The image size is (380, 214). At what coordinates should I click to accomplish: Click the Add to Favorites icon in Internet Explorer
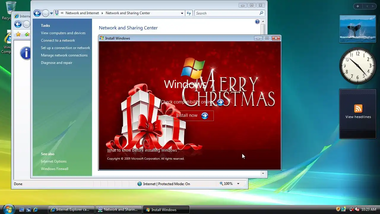(x=27, y=34)
